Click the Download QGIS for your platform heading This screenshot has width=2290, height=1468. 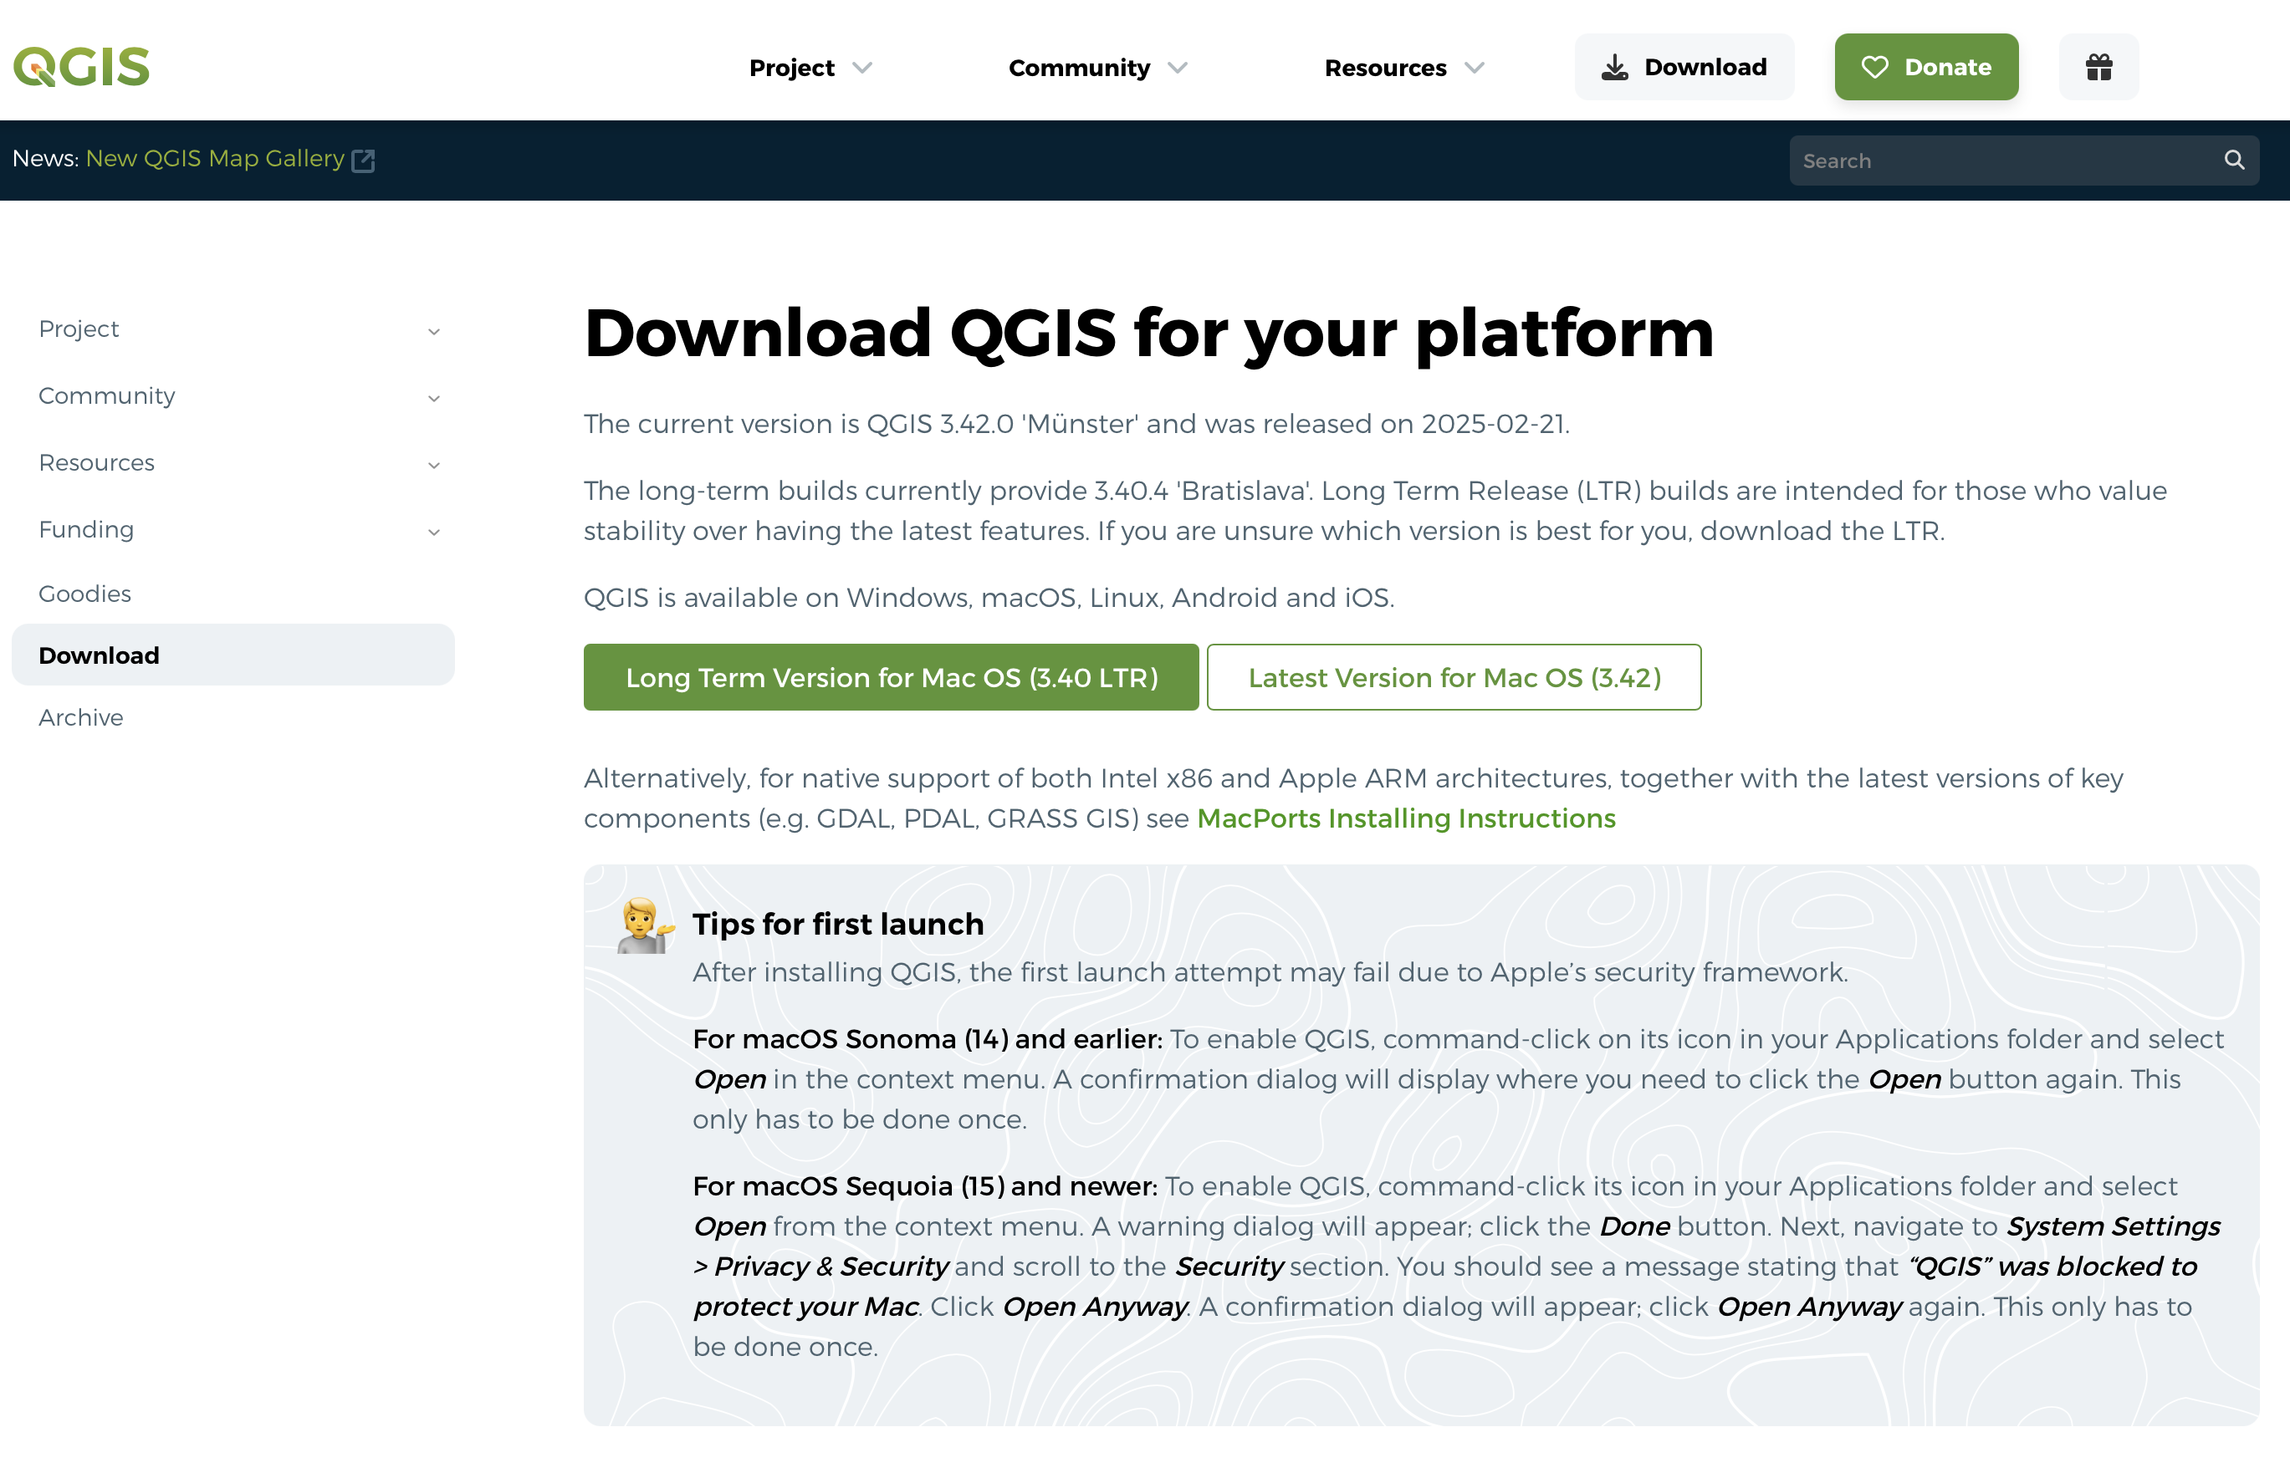tap(1148, 334)
